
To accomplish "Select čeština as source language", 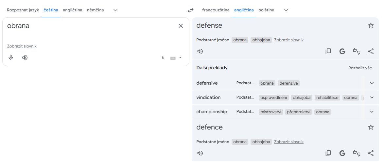I will pos(51,10).
